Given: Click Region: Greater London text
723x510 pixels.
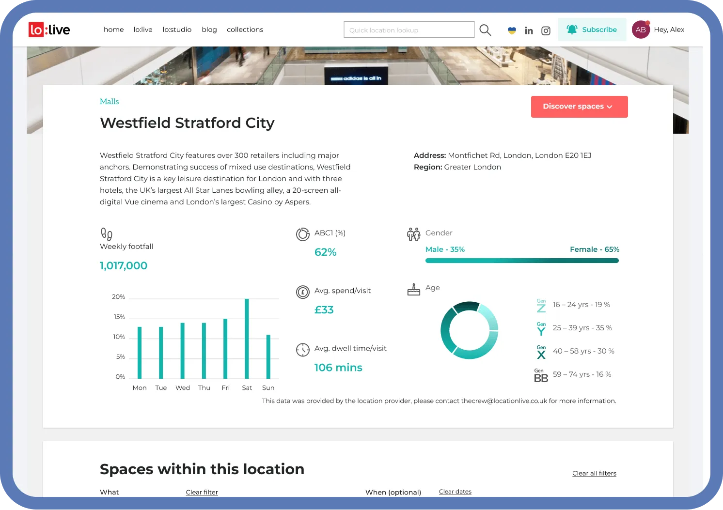Looking at the screenshot, I should click(457, 167).
